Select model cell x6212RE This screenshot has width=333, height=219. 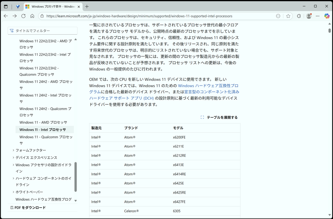pos(179,156)
